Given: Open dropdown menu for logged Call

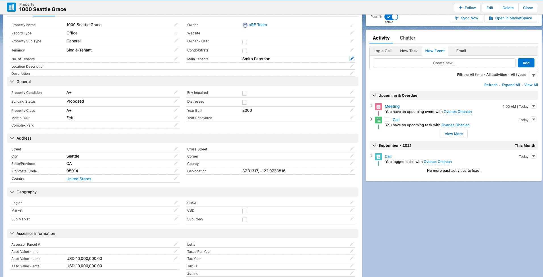Looking at the screenshot, I should pyautogui.click(x=534, y=156).
